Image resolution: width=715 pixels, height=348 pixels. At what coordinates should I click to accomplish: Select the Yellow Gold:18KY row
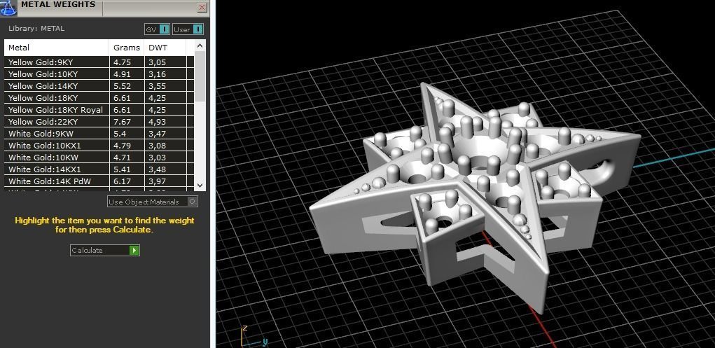point(99,97)
